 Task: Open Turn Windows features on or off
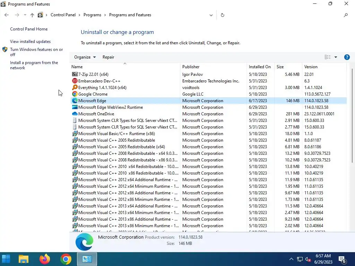pyautogui.click(x=36, y=52)
